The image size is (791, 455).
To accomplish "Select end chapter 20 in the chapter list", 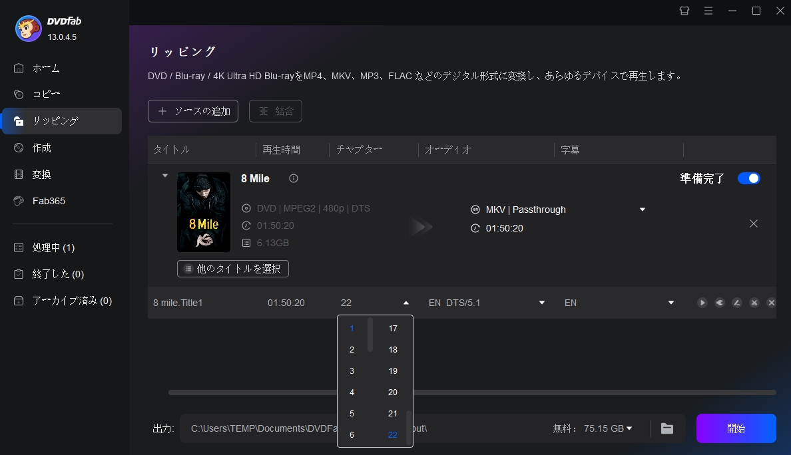I will [392, 392].
